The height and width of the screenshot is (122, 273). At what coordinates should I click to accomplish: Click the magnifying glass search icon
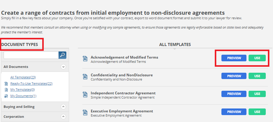tap(62, 55)
